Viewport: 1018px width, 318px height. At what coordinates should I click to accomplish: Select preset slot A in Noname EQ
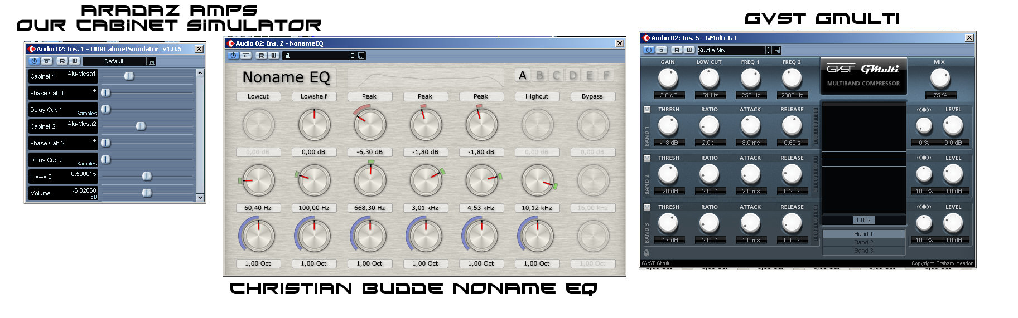pyautogui.click(x=523, y=75)
